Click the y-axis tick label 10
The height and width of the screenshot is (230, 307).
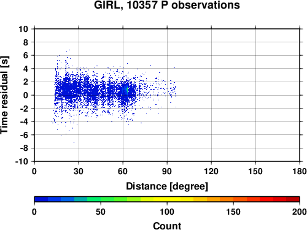[x=23, y=29]
